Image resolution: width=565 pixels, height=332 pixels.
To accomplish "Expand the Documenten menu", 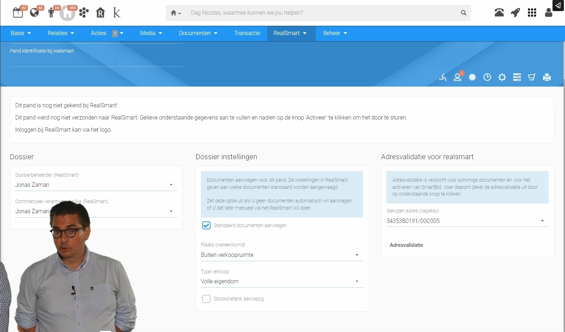I will pyautogui.click(x=198, y=33).
